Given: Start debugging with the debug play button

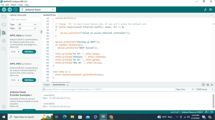Looking at the screenshot, I should pyautogui.click(x=15, y=10).
